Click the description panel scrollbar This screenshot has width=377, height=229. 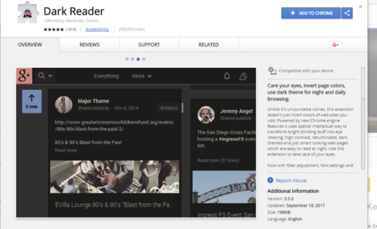tap(363, 118)
